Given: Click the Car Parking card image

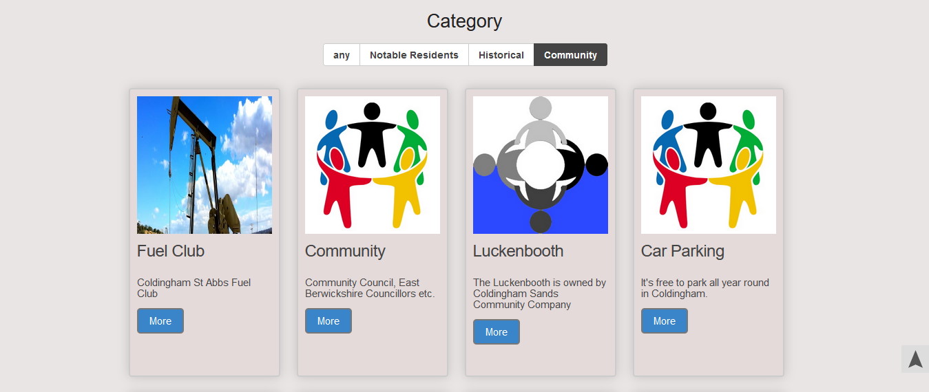Looking at the screenshot, I should [x=709, y=165].
